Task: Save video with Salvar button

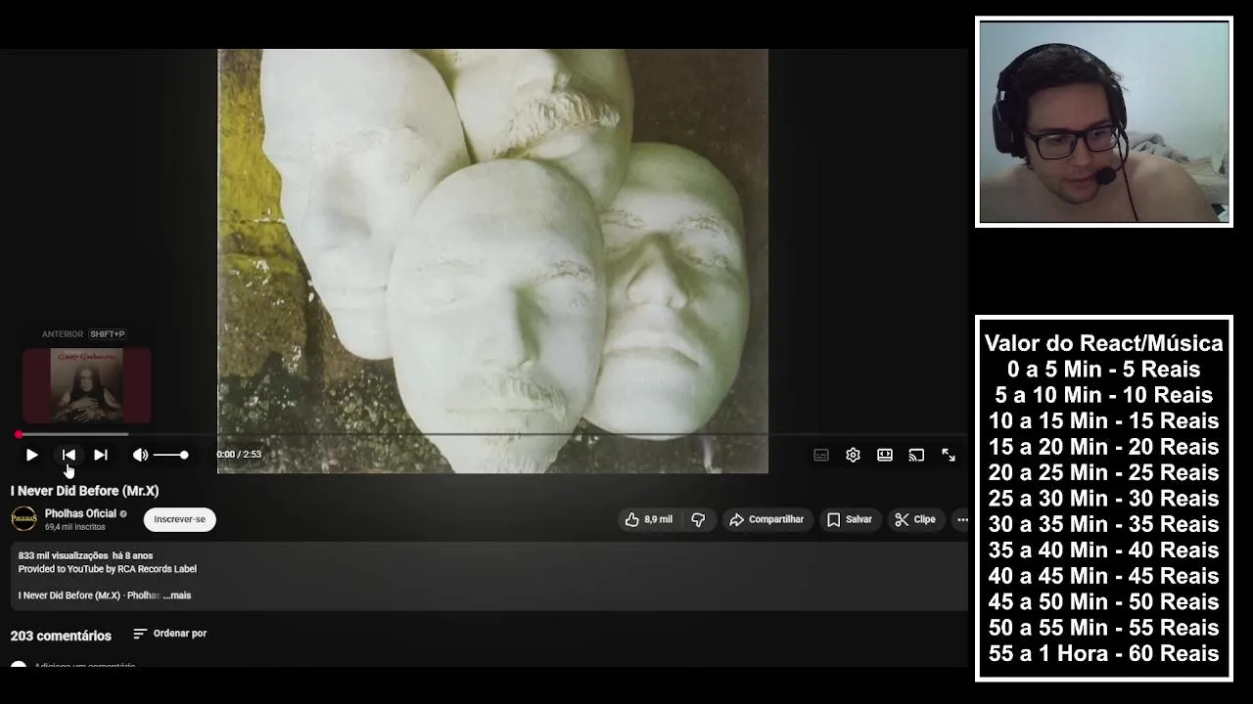Action: click(850, 519)
